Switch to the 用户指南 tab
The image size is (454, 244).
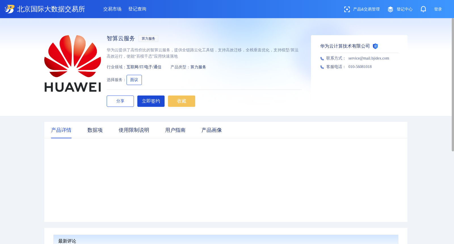pos(175,130)
